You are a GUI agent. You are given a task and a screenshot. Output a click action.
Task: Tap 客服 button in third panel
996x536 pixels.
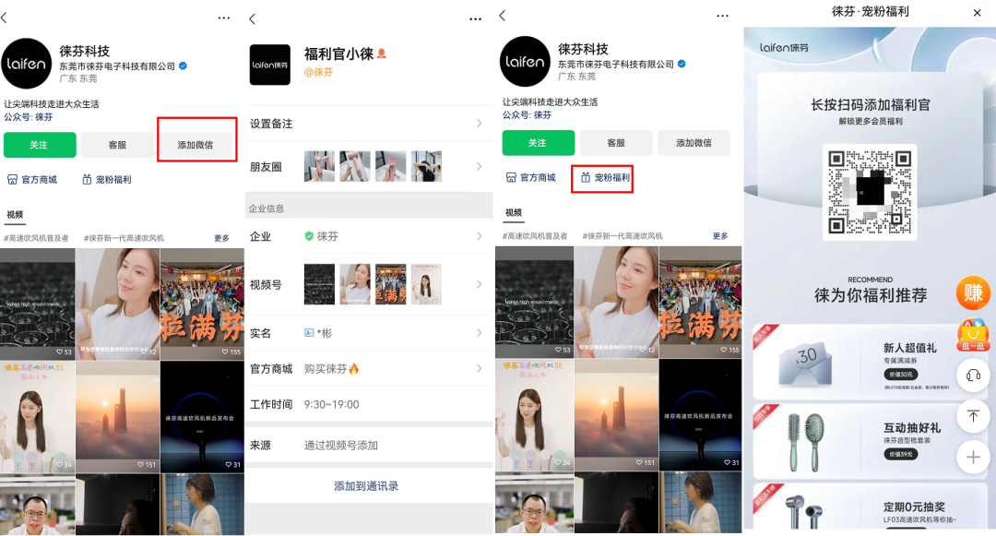pos(616,143)
